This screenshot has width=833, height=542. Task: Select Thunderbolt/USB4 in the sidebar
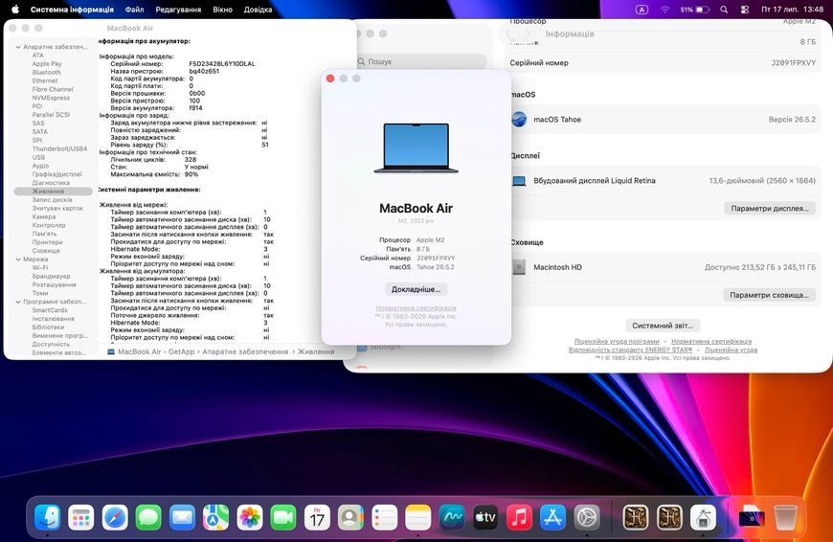[59, 148]
